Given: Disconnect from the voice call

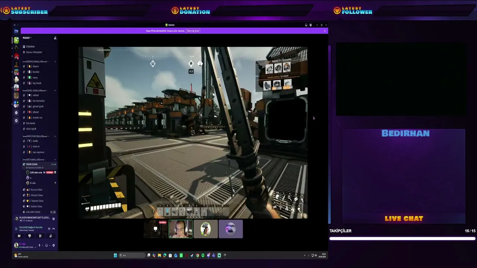Looking at the screenshot, I should click(x=54, y=229).
